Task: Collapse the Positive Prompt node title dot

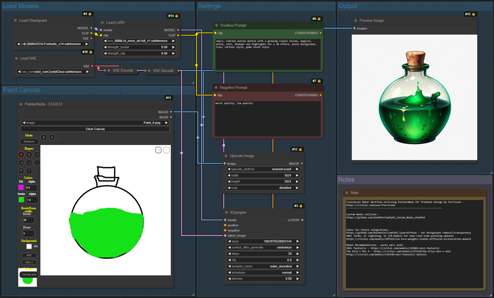Action: (x=217, y=25)
